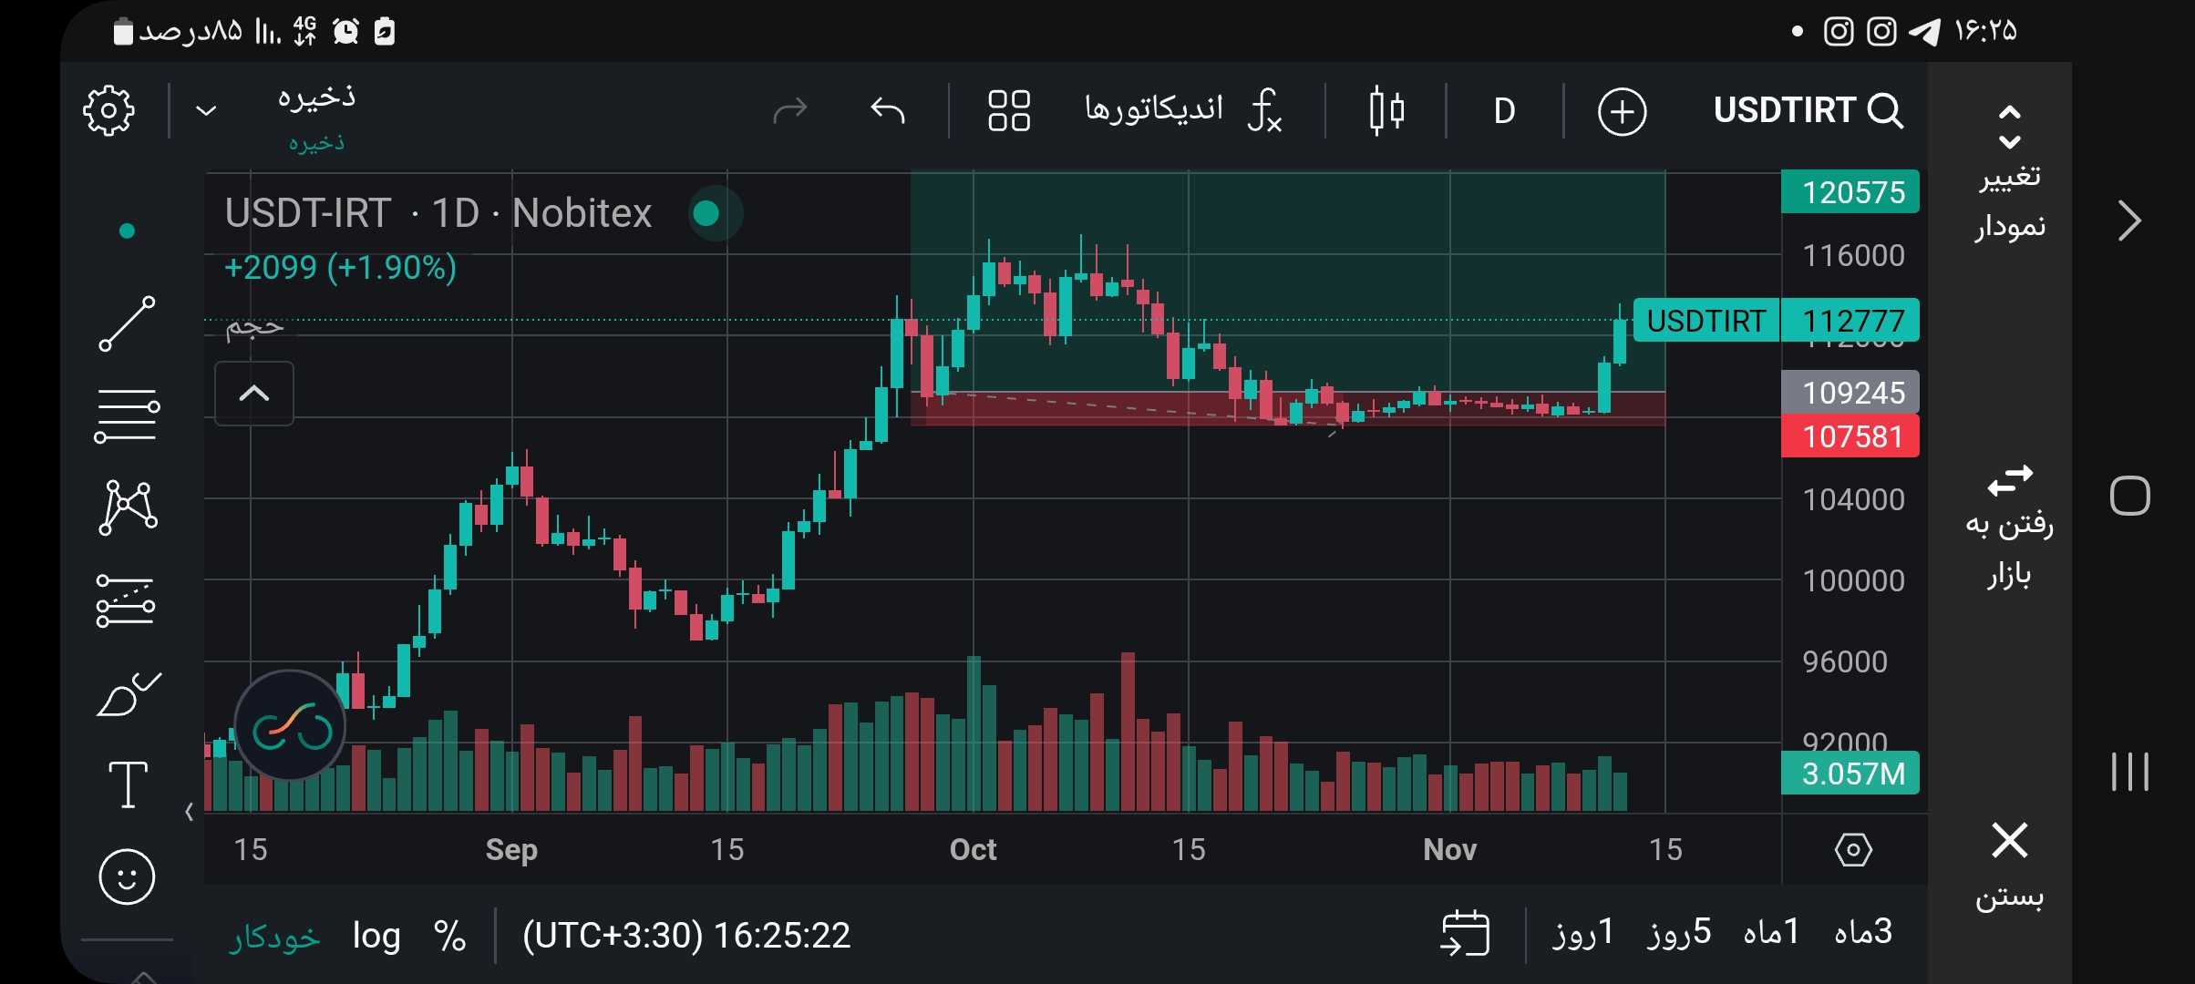Select the 3 month range tab

1863,932
